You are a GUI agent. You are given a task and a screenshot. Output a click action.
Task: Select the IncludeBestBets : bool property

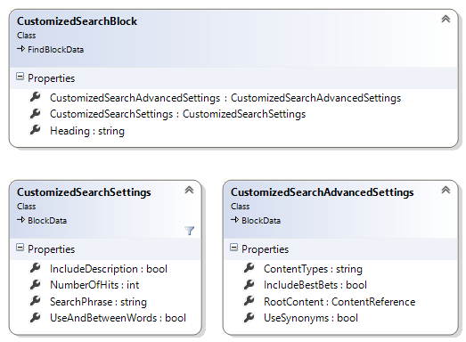point(315,285)
